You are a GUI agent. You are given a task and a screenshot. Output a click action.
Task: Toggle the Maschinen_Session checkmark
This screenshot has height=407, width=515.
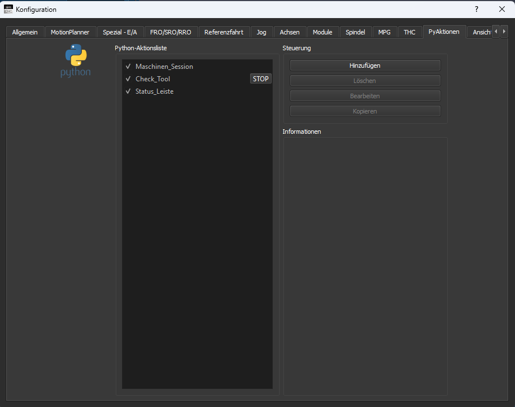(128, 66)
